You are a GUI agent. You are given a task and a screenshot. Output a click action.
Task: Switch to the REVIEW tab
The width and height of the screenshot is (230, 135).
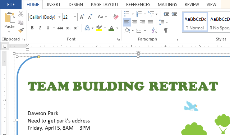[192, 5]
